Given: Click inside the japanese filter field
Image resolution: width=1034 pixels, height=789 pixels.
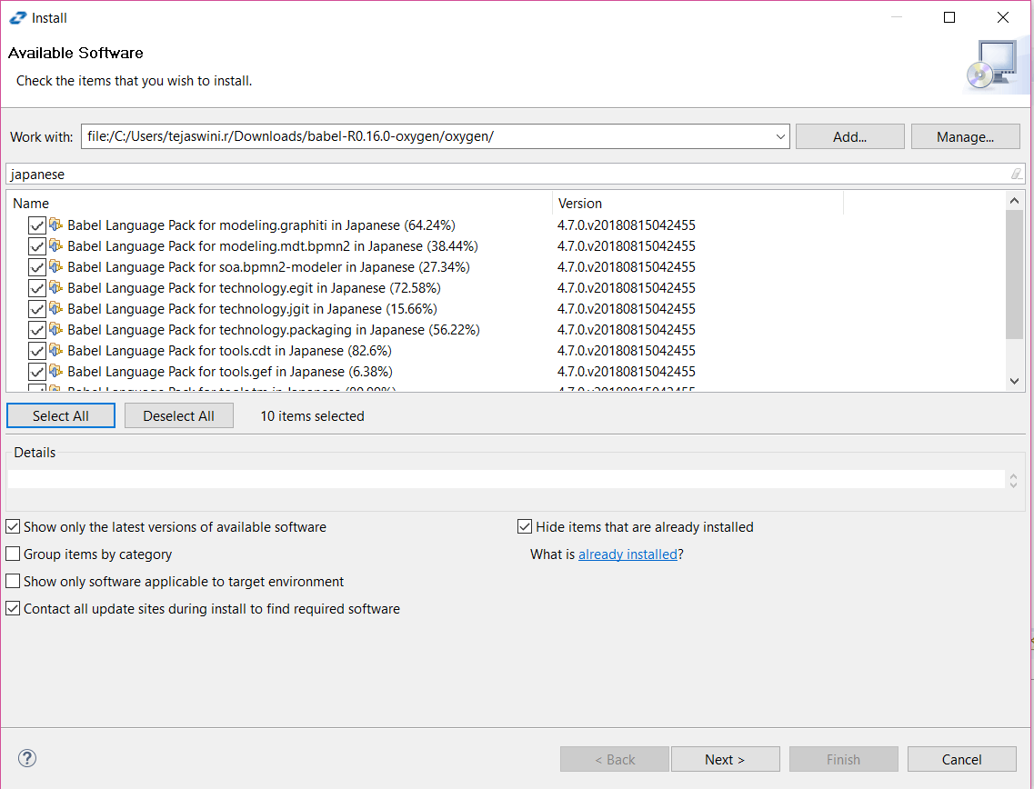Looking at the screenshot, I should (x=364, y=173).
